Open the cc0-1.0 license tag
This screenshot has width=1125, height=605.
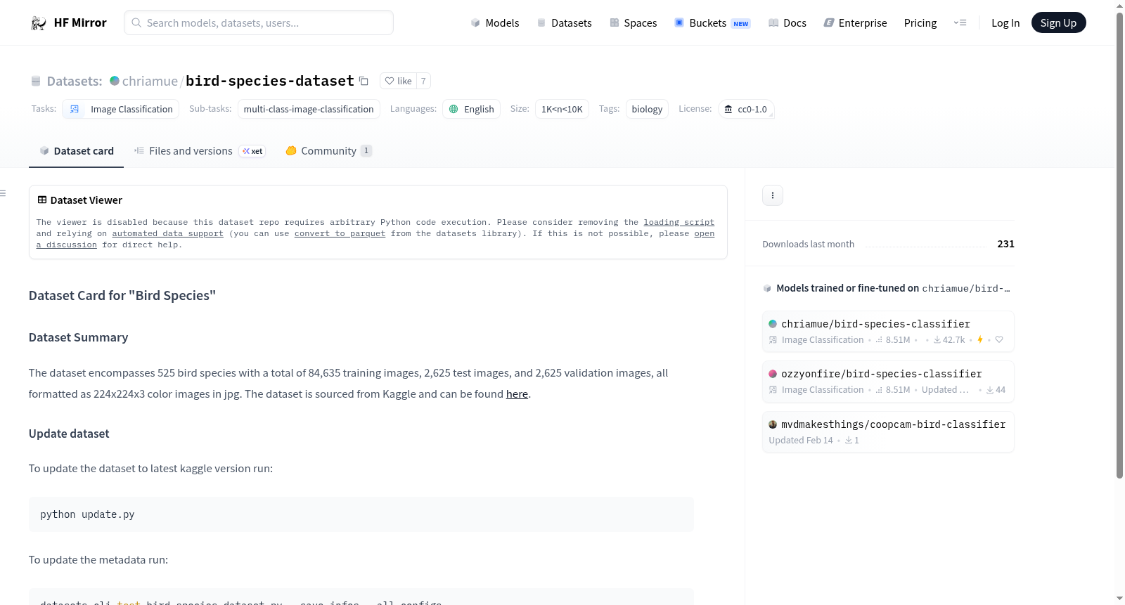746,109
